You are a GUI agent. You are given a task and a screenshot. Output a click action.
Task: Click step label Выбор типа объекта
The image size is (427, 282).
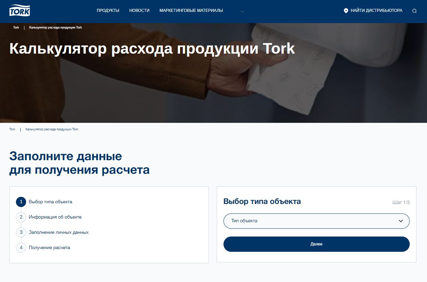click(x=51, y=202)
